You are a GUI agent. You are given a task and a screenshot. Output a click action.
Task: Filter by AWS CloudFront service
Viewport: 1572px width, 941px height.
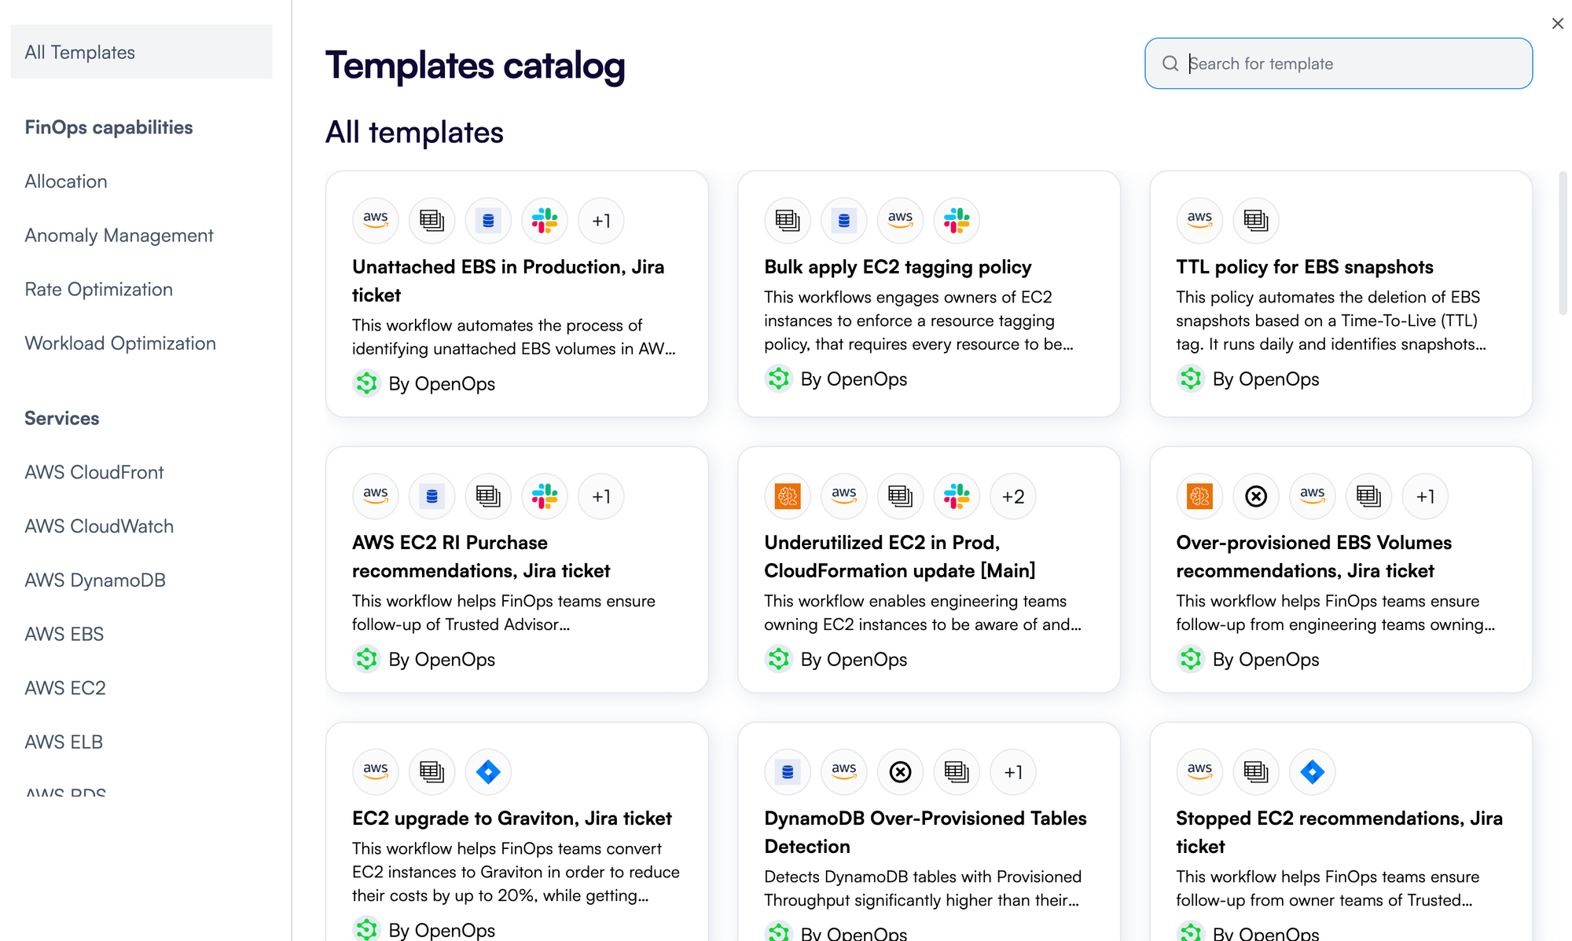click(94, 472)
